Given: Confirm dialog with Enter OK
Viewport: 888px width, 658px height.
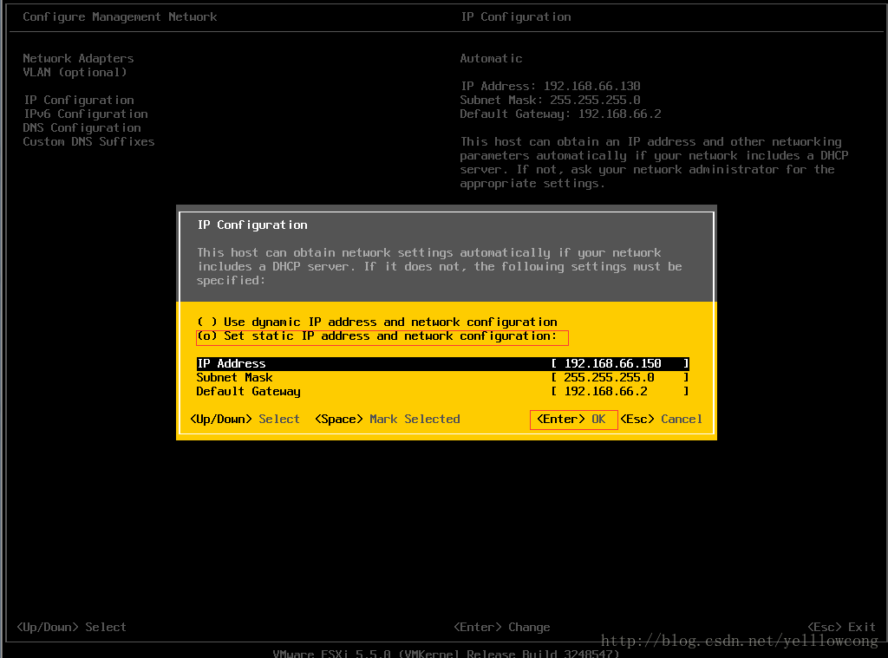Looking at the screenshot, I should click(x=571, y=419).
